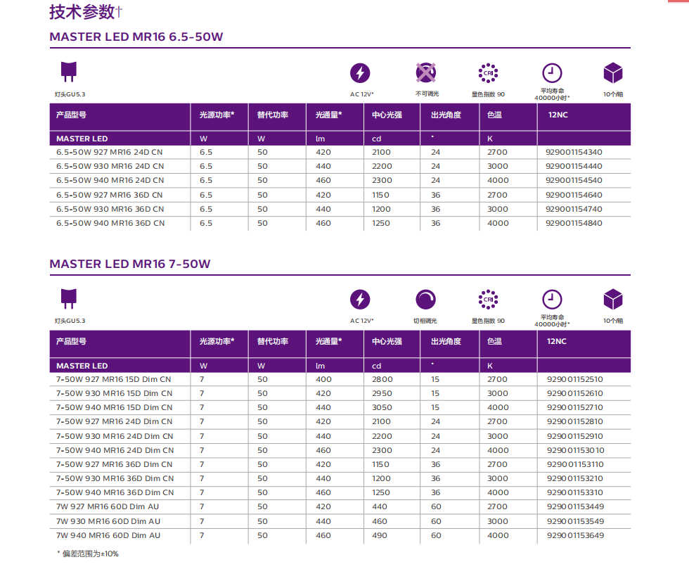Click the 12NC header in the 7-50W table
This screenshot has width=689, height=569.
[556, 341]
